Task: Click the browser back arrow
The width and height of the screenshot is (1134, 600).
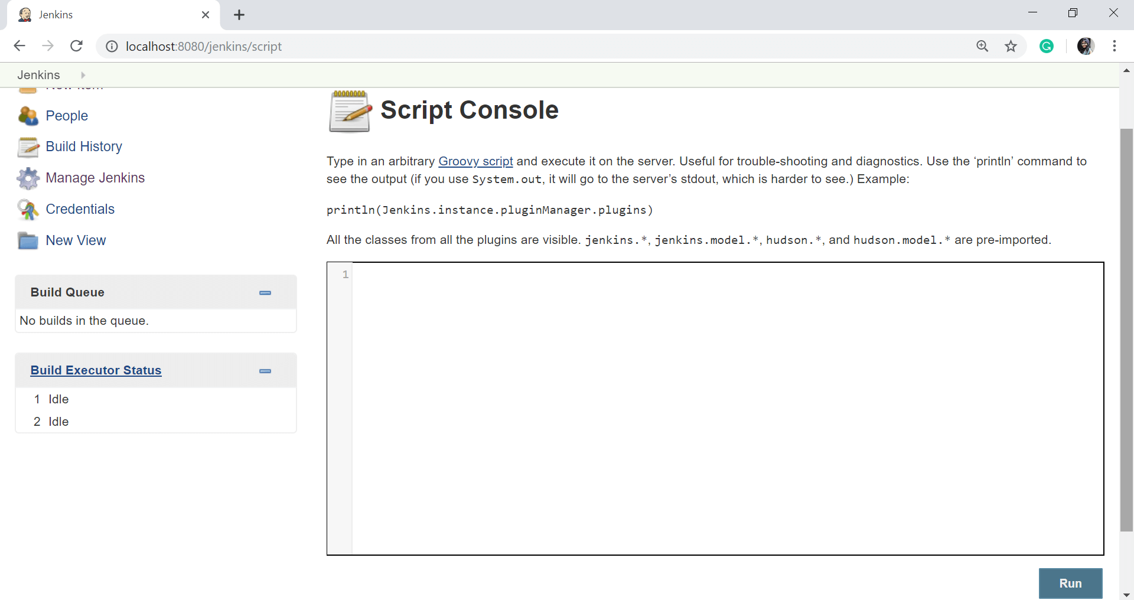Action: coord(19,46)
